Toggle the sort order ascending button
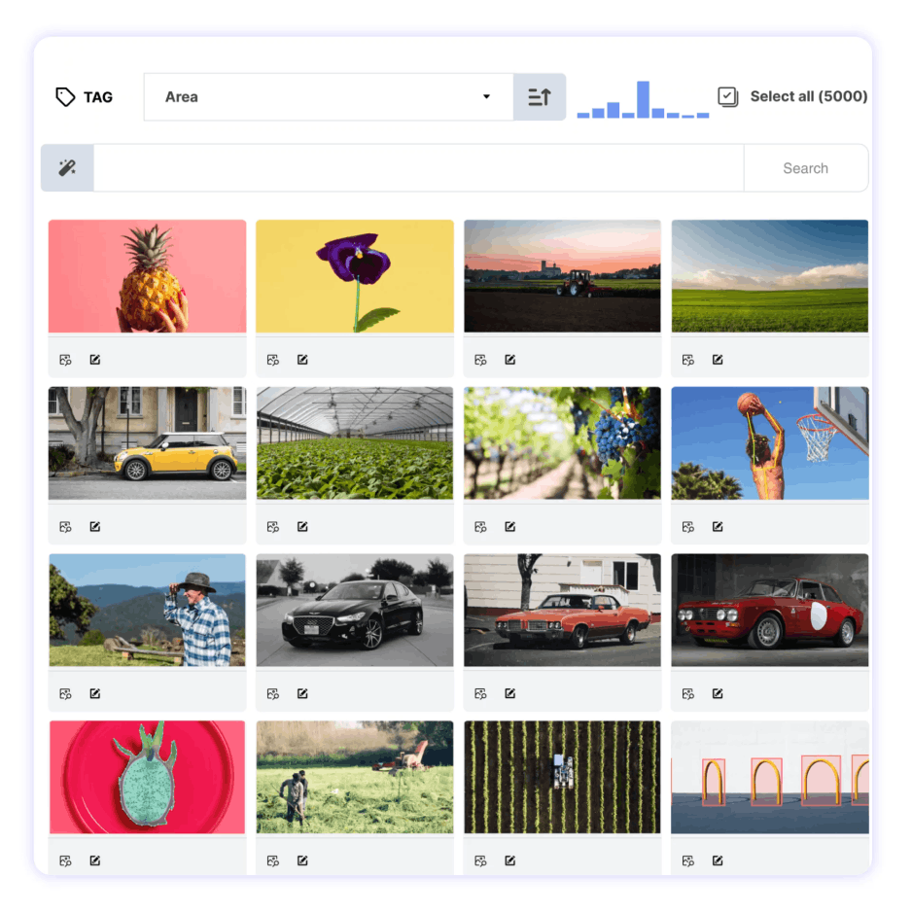The image size is (912, 913). 540,96
